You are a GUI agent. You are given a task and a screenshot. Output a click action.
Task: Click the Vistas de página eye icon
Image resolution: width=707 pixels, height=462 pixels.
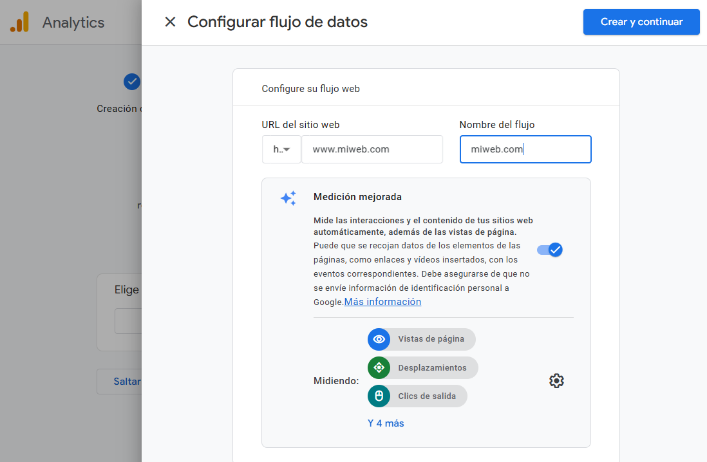point(379,339)
